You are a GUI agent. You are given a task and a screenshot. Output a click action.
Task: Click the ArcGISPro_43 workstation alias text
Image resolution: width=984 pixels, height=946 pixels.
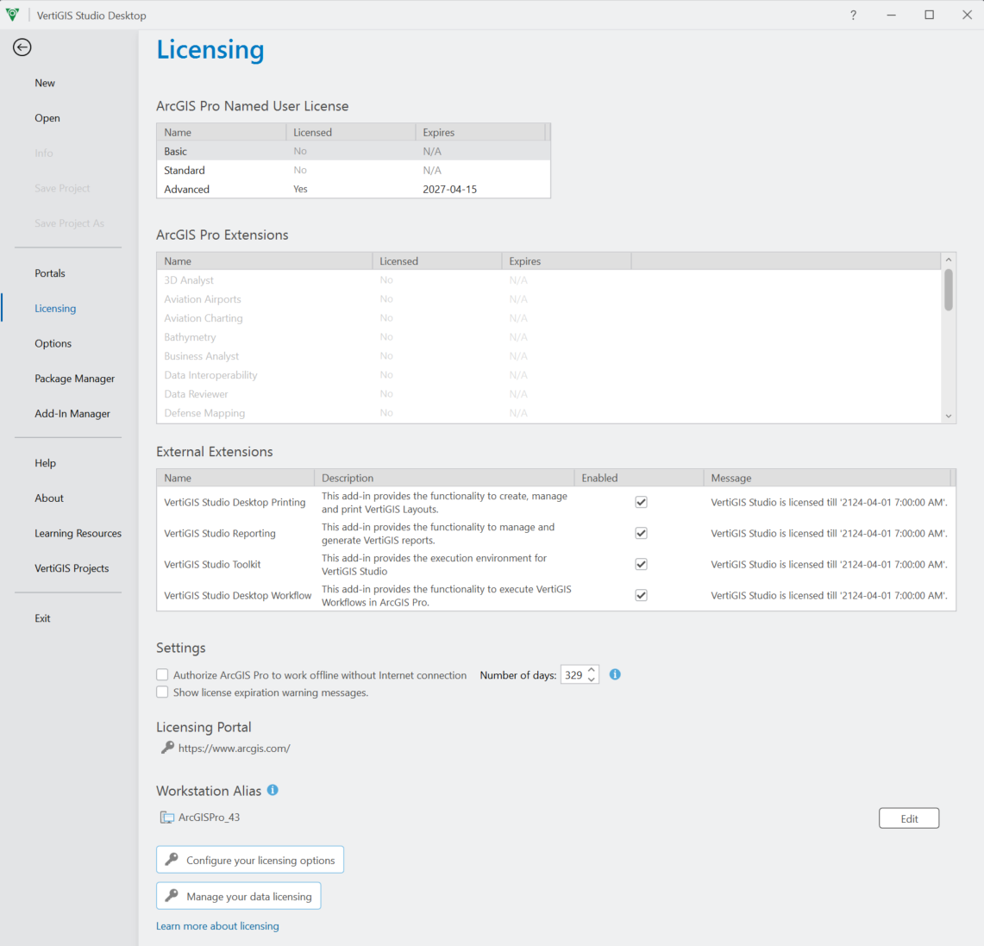tap(209, 818)
